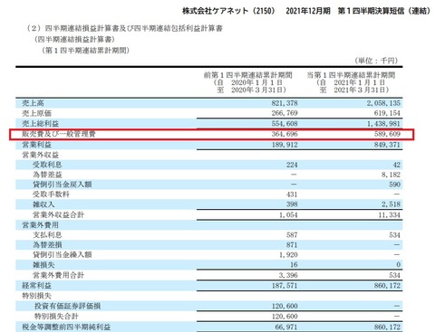Select the 特別損失合計 row label
The width and height of the screenshot is (435, 332).
click(x=56, y=317)
